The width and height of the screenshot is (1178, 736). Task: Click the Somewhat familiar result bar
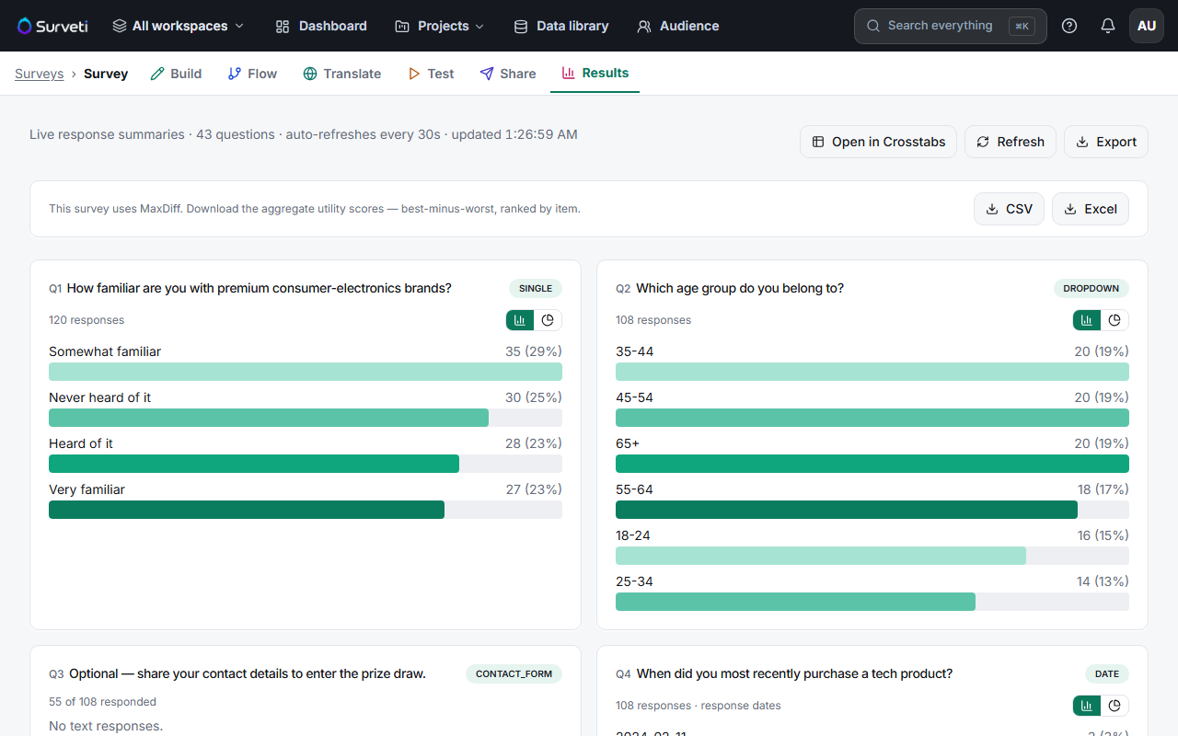pyautogui.click(x=306, y=372)
